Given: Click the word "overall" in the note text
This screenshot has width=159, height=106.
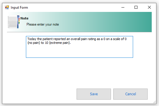Looking at the screenshot, I should [x=75, y=39].
